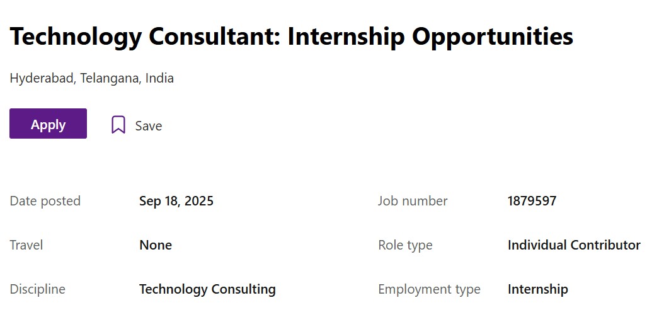This screenshot has height=322, width=664.
Task: Select the Discipline label
Action: [x=38, y=289]
